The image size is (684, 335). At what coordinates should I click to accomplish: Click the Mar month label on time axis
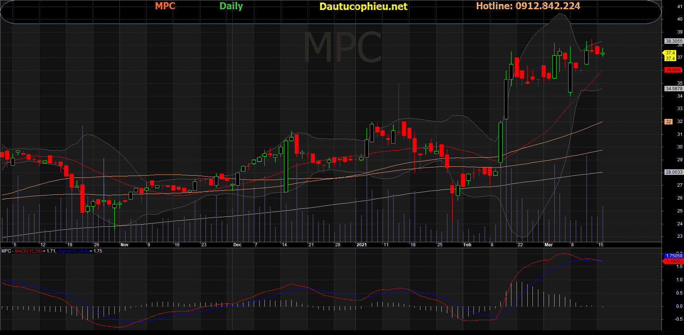(x=549, y=245)
